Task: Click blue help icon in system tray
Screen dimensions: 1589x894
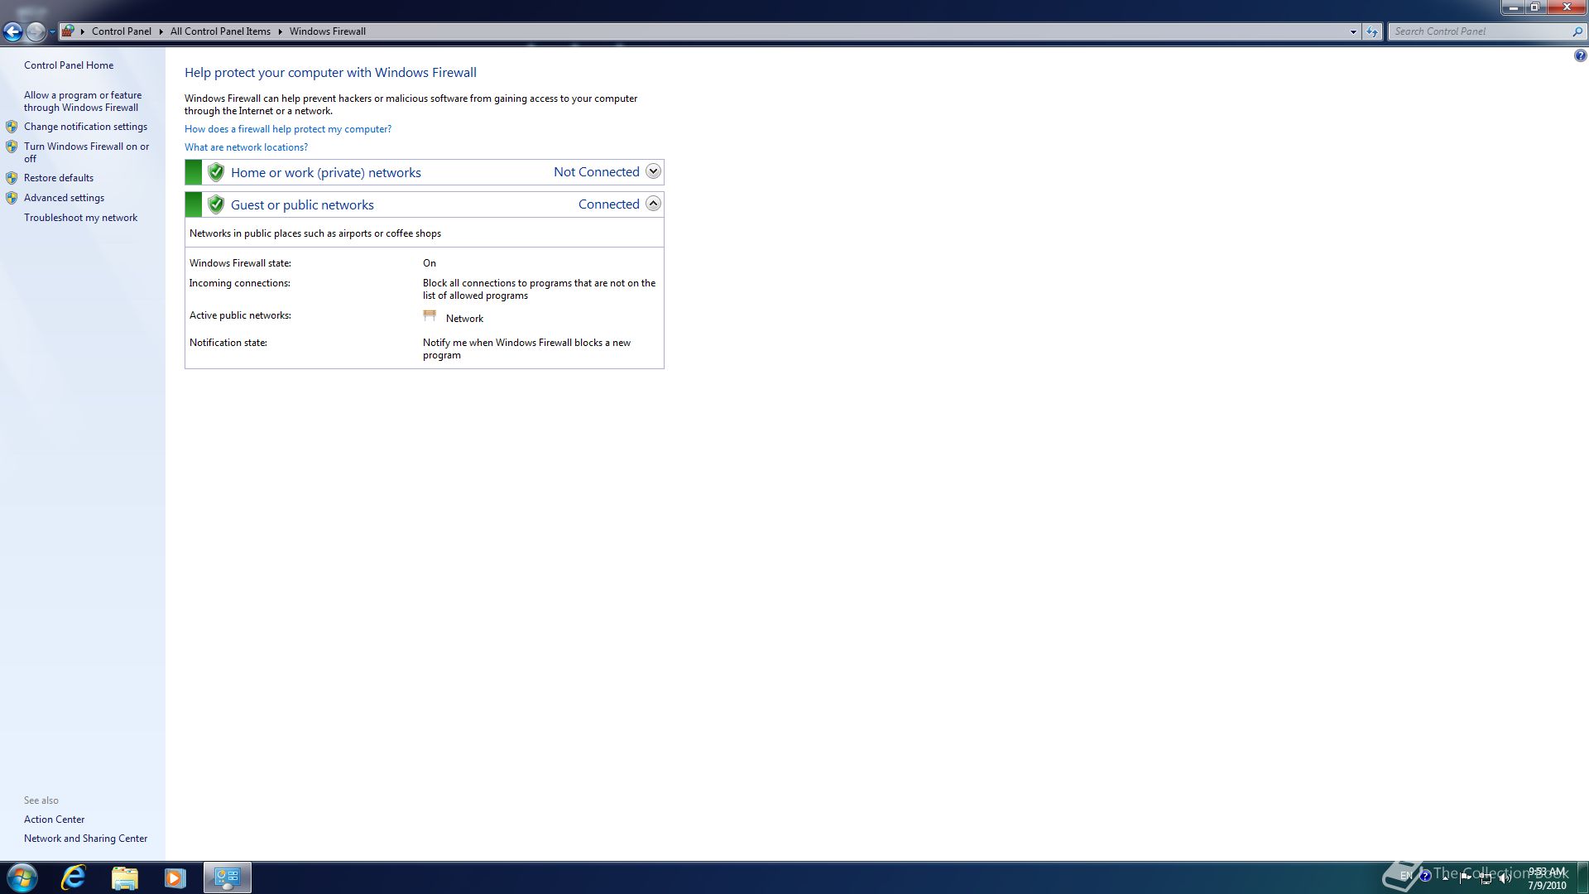Action: pyautogui.click(x=1425, y=876)
